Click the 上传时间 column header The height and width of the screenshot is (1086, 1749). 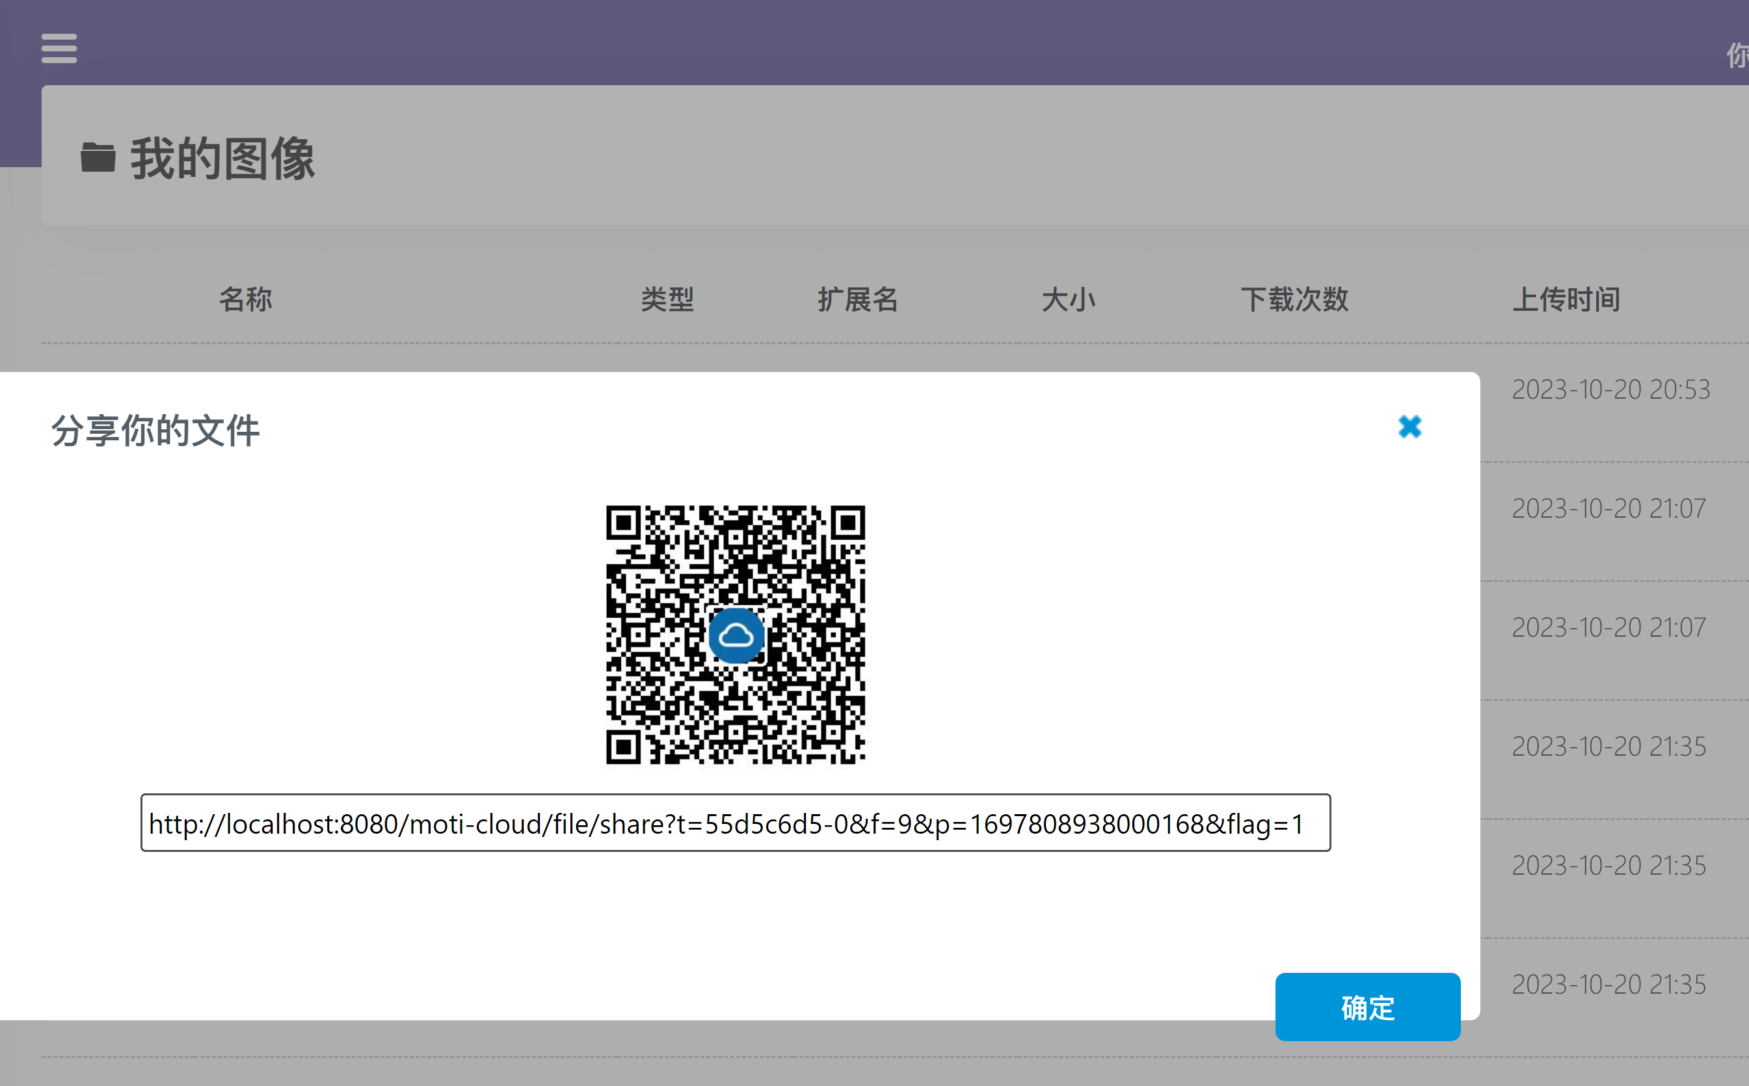(x=1566, y=298)
